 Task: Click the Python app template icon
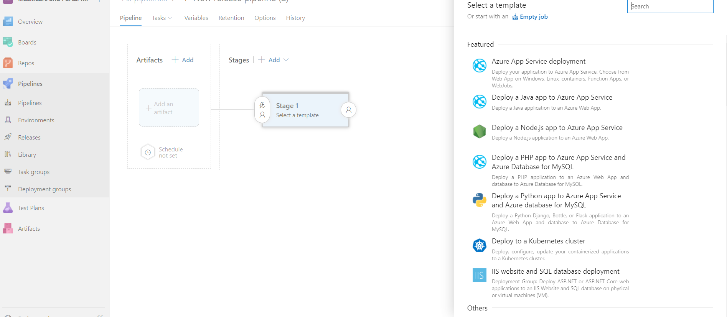coord(479,200)
